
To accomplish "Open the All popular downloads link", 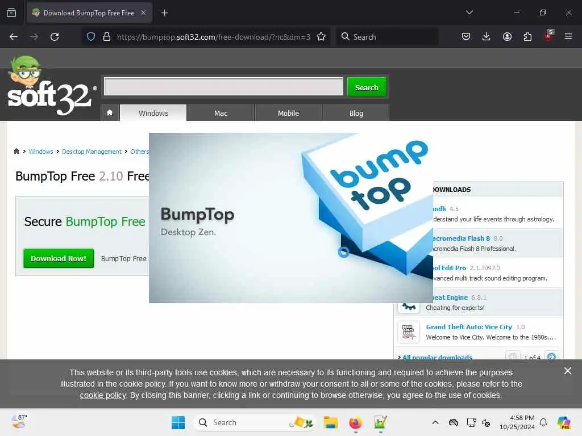I will [x=437, y=358].
